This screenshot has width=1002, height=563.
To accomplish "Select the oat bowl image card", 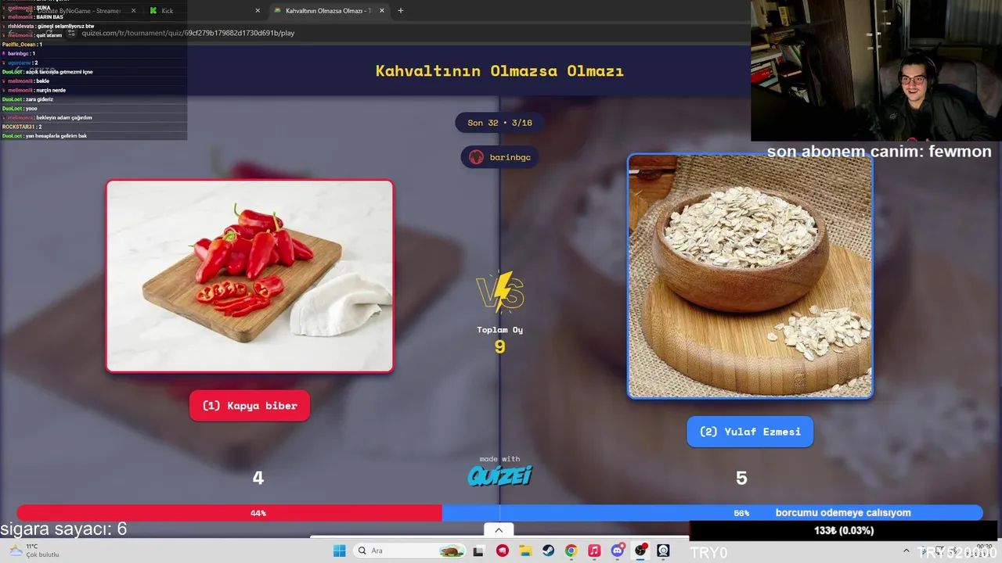I will coord(750,276).
